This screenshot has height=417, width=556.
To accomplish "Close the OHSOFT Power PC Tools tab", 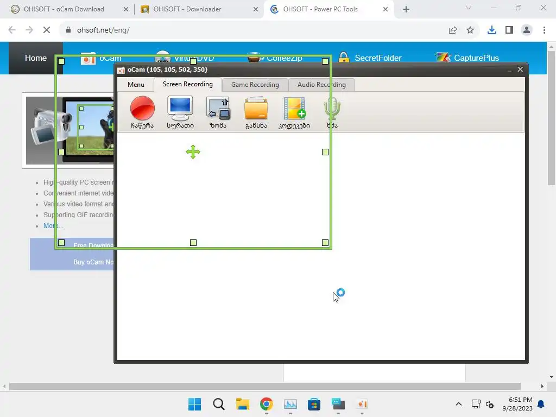I will (386, 9).
